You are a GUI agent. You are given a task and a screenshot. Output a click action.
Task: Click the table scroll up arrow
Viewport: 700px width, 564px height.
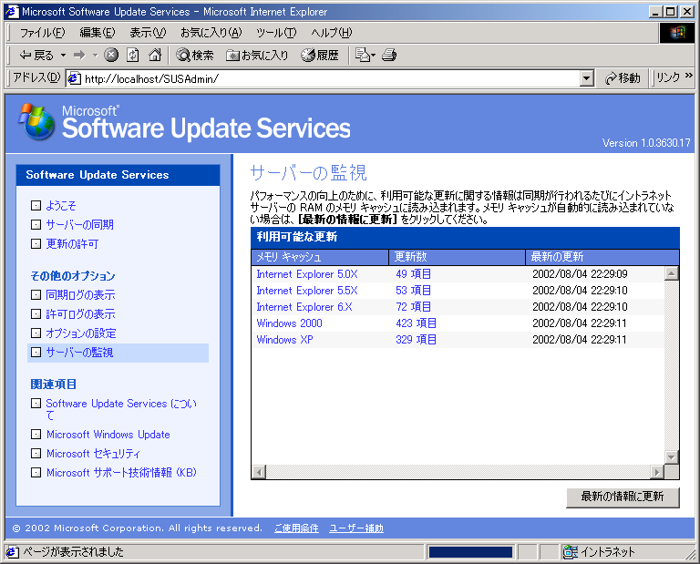click(x=672, y=273)
